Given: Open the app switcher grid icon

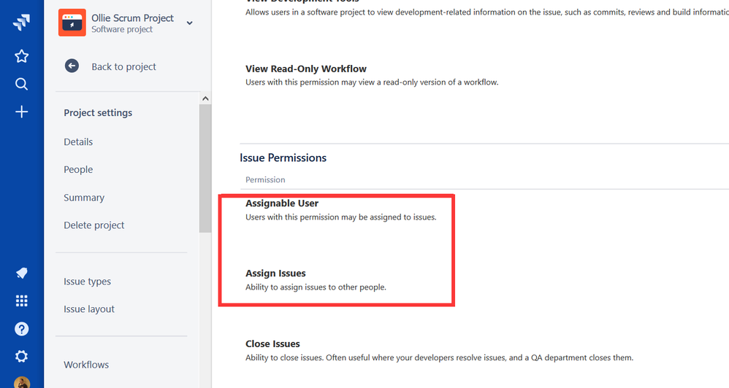Looking at the screenshot, I should (x=21, y=300).
